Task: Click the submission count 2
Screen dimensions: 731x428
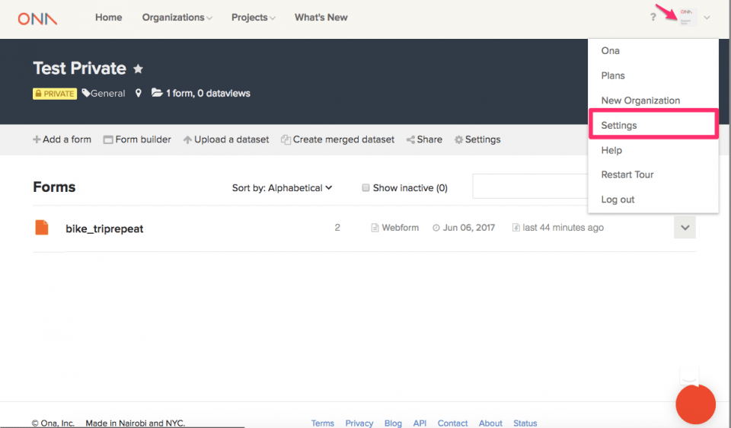Action: click(337, 228)
